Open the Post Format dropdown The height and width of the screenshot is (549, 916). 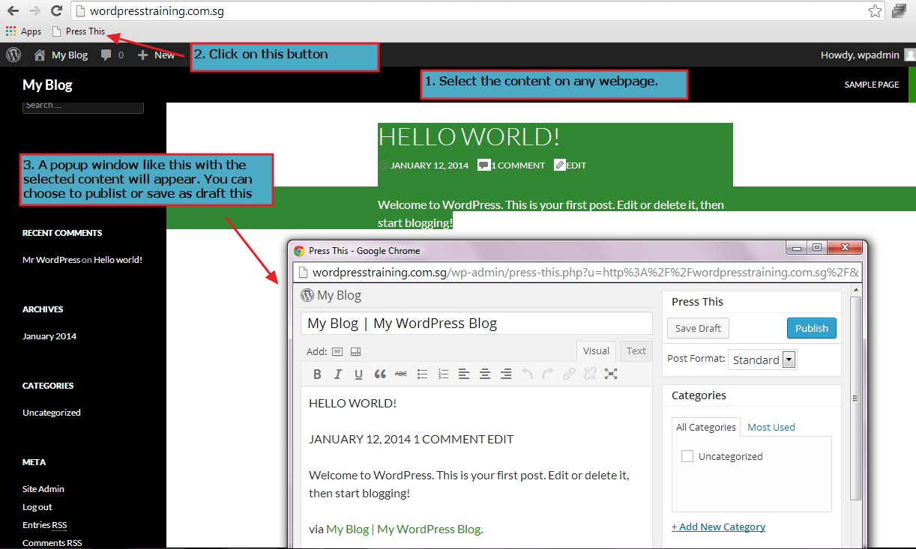762,360
